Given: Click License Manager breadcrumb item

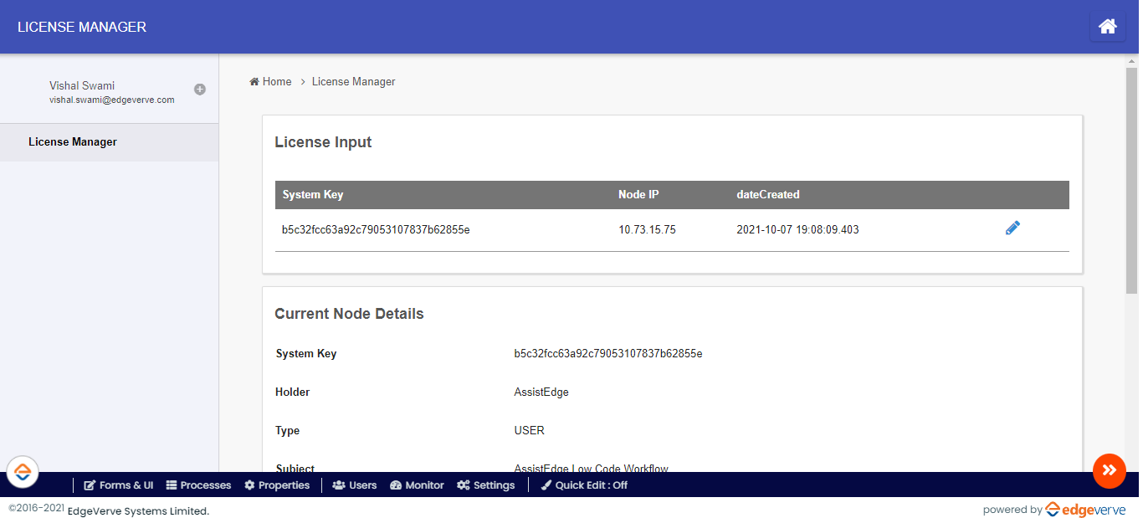Looking at the screenshot, I should (x=353, y=82).
